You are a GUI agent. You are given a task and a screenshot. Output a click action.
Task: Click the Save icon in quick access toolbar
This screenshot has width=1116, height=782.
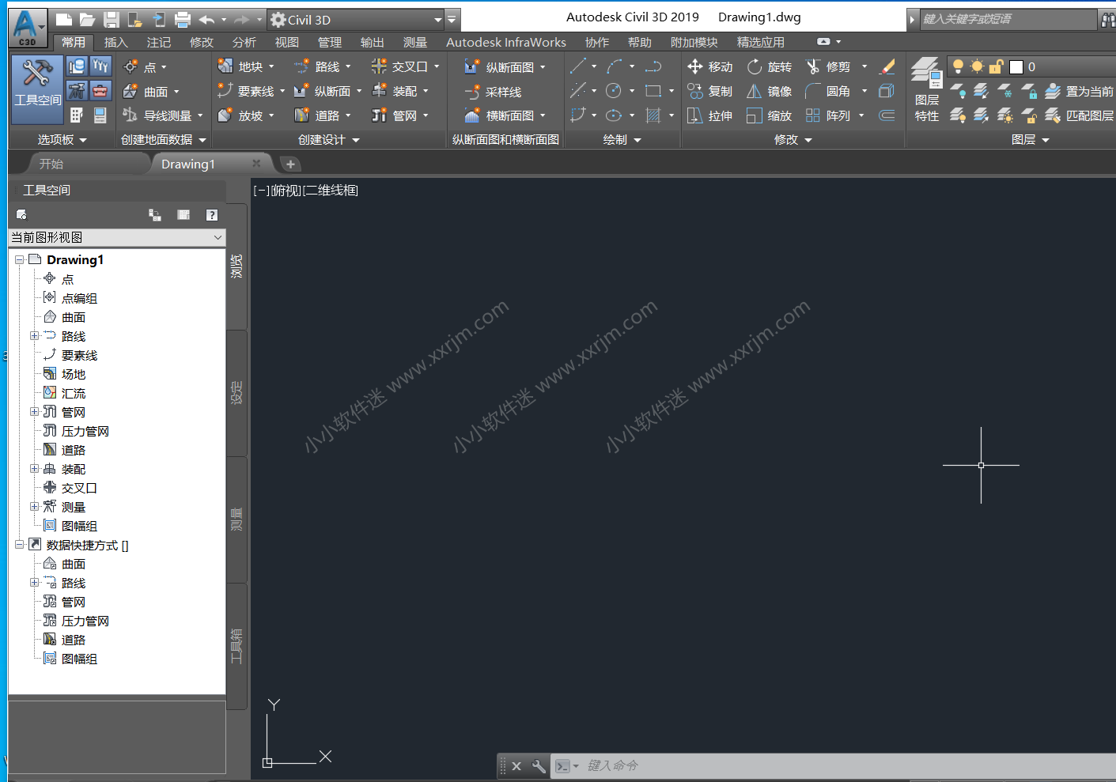click(112, 20)
